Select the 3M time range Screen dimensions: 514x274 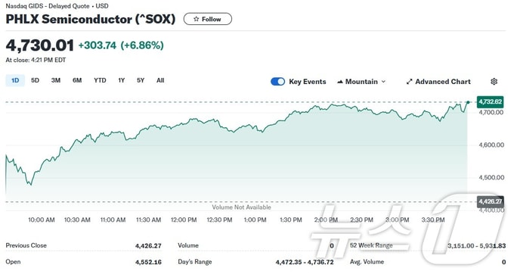[56, 80]
